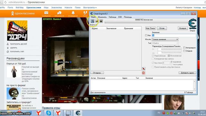The width and height of the screenshot is (206, 116).
Task: Open the D3D menu
Action: [120, 17]
